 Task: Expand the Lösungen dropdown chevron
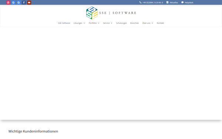point(84,23)
